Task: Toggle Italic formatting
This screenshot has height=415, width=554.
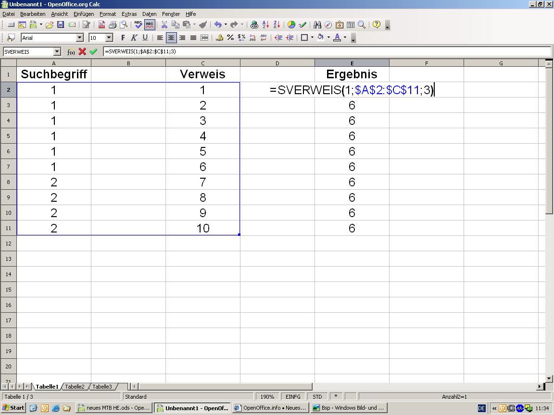Action: click(134, 38)
